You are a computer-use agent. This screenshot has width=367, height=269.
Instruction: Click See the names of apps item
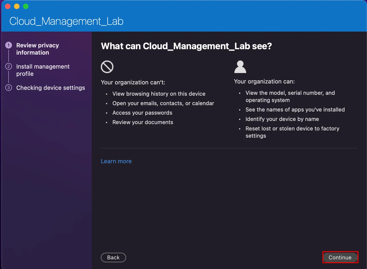[295, 110]
